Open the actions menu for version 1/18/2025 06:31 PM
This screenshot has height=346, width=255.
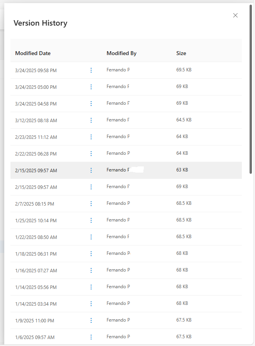point(91,253)
